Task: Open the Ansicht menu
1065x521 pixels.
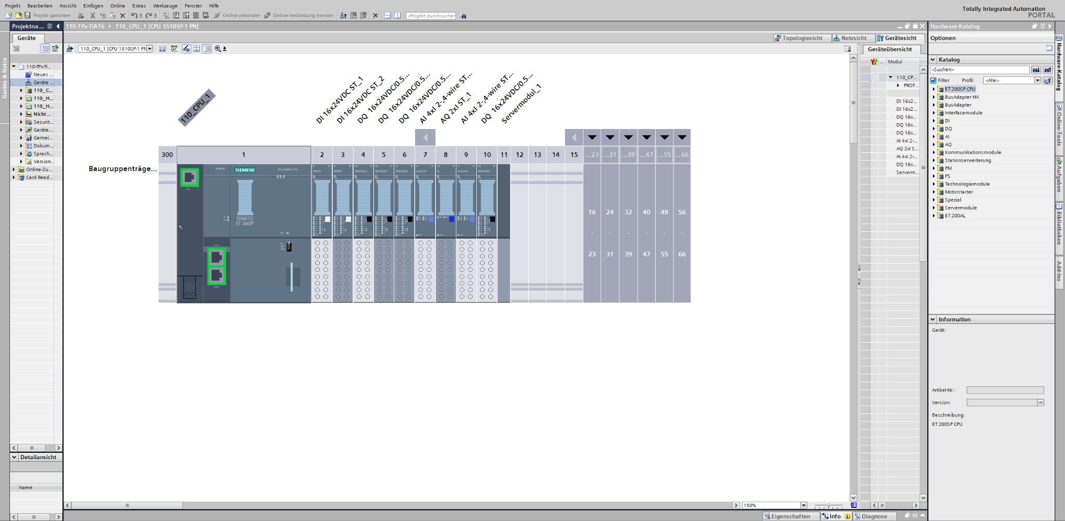Action: (x=68, y=6)
